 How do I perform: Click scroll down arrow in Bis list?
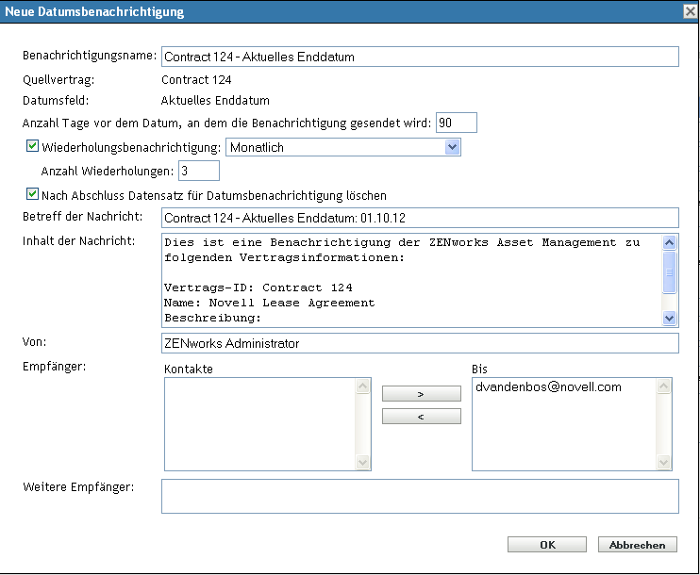[x=665, y=463]
